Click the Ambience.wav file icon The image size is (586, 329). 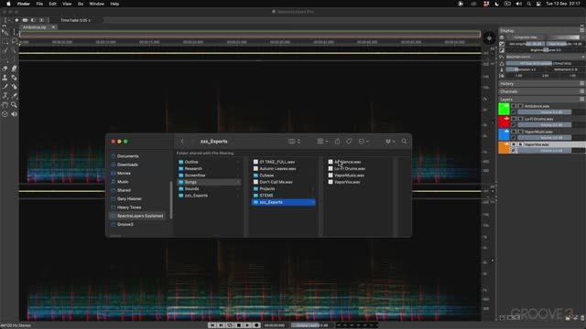(331, 162)
